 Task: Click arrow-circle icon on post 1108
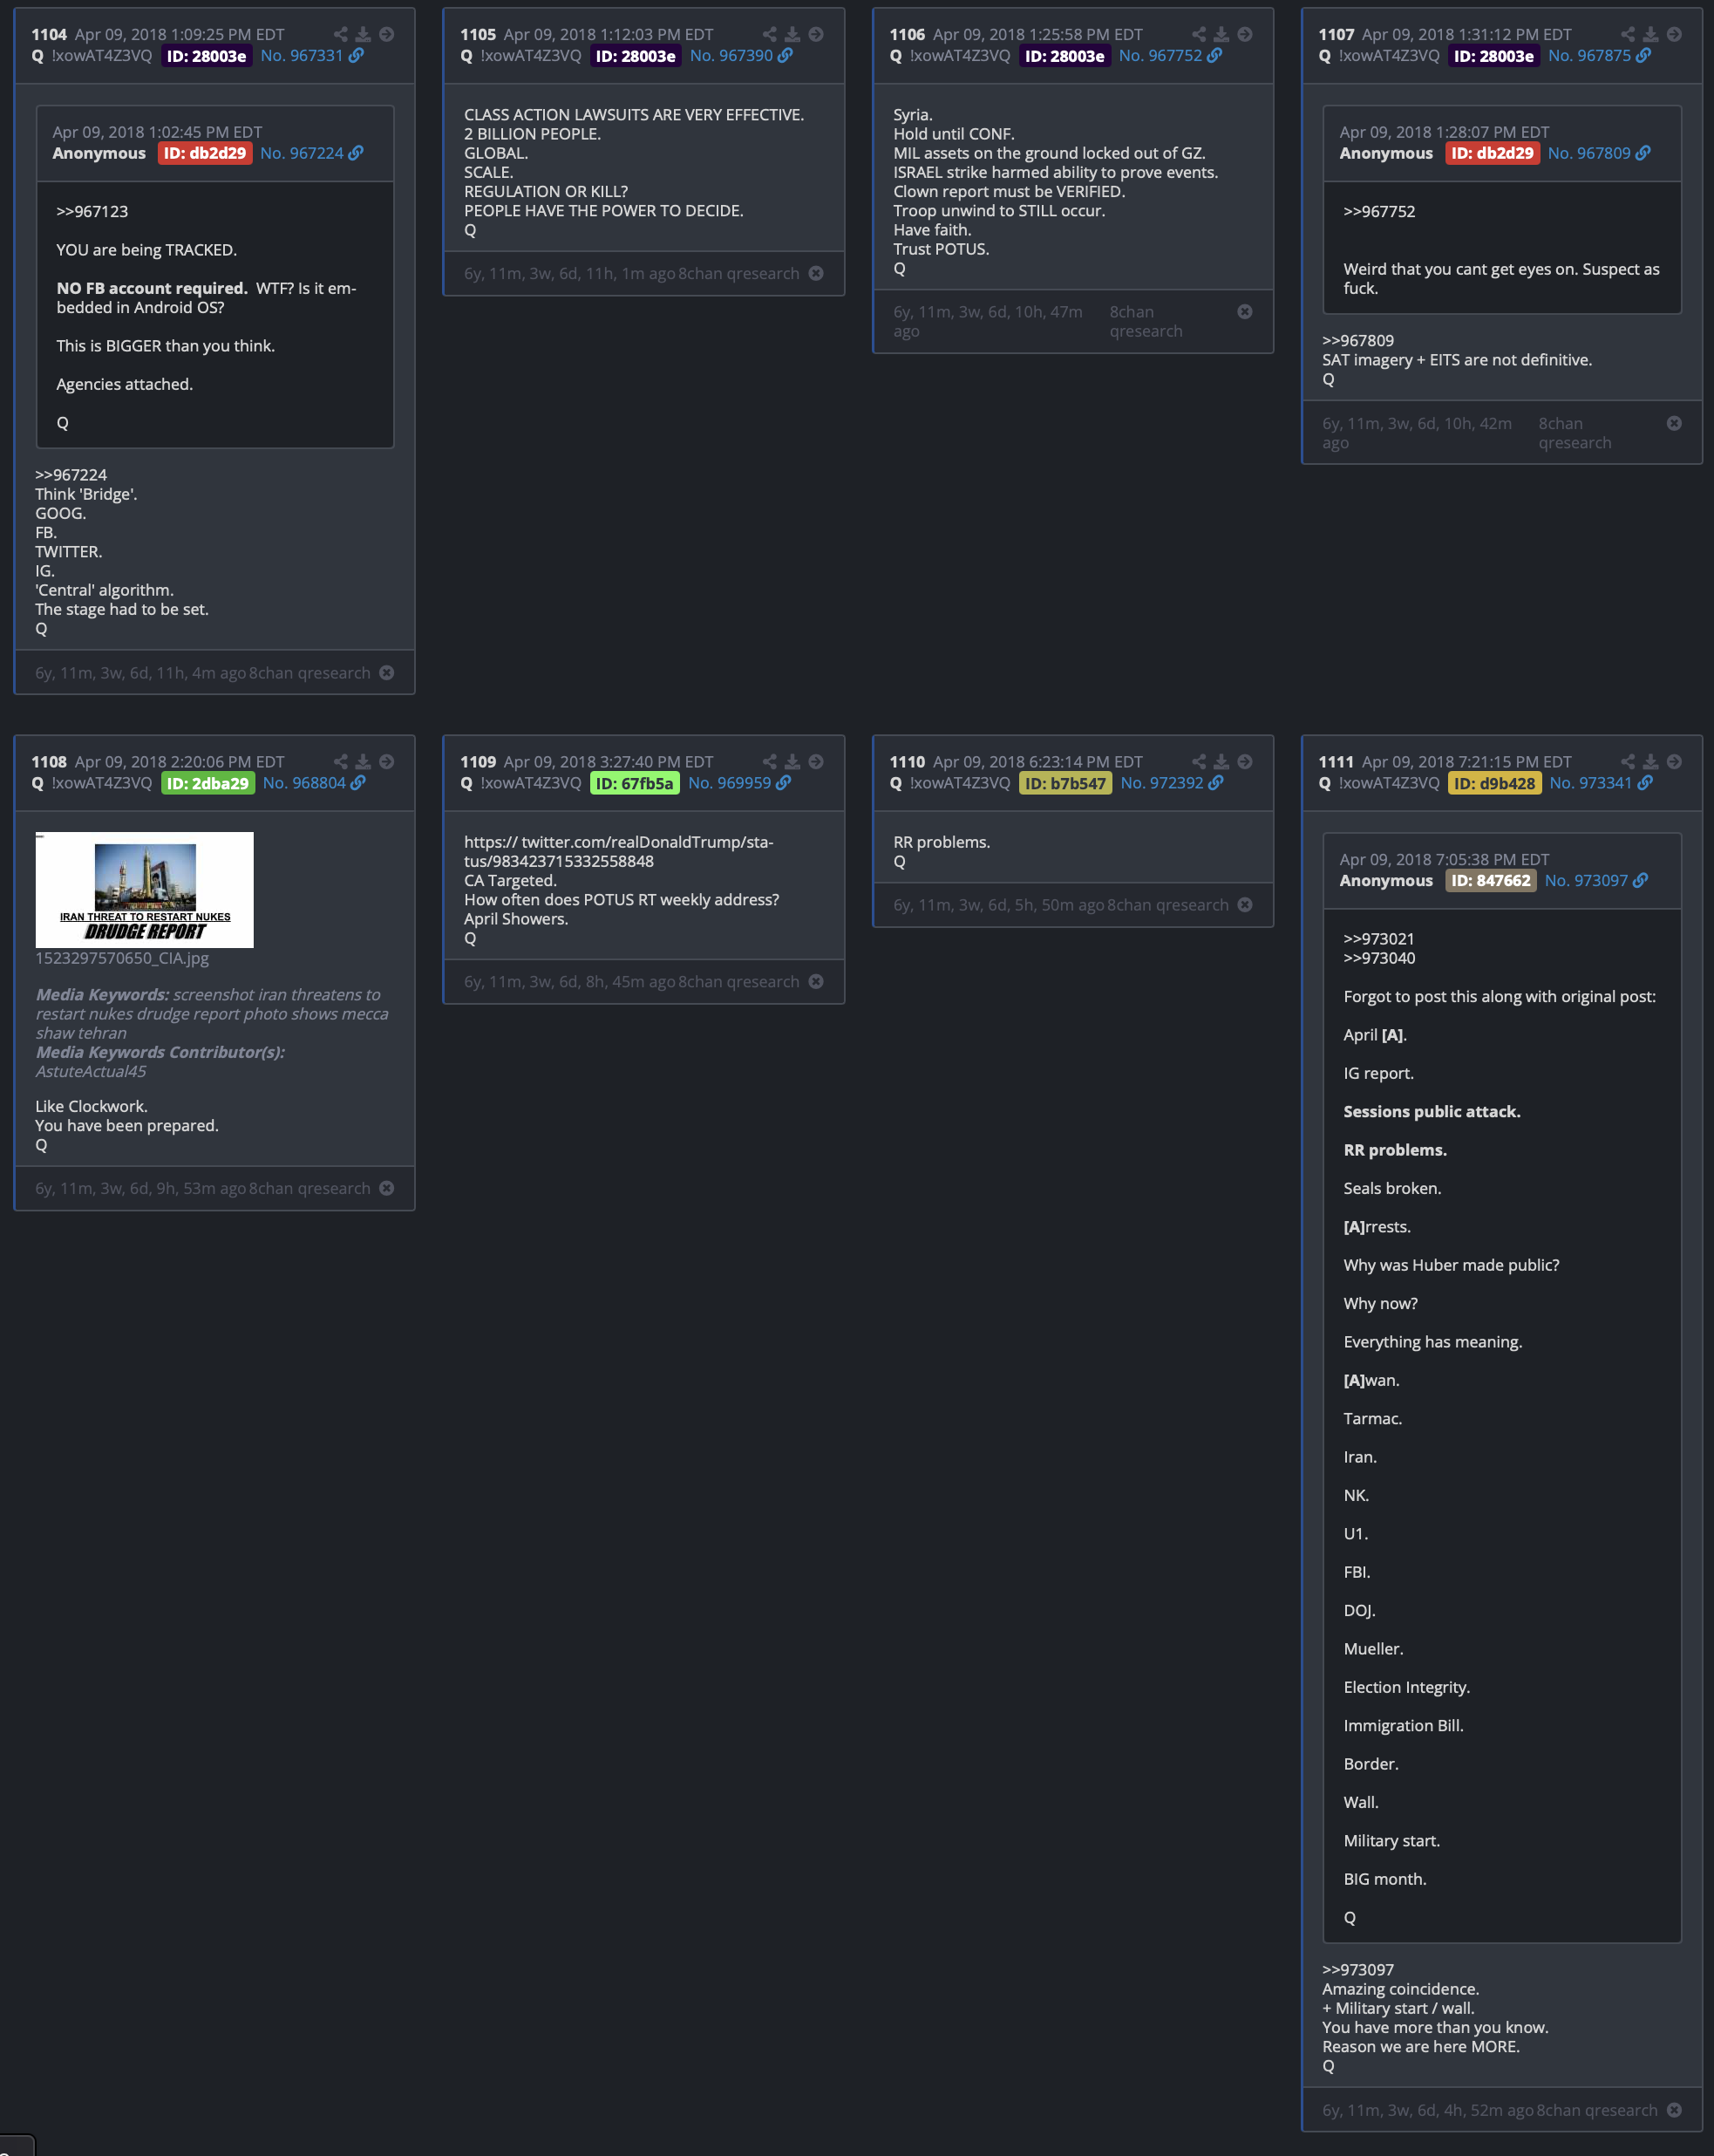387,761
